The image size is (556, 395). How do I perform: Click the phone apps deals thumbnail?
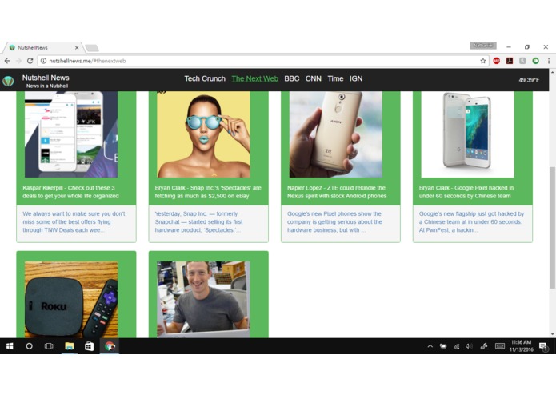(71, 134)
